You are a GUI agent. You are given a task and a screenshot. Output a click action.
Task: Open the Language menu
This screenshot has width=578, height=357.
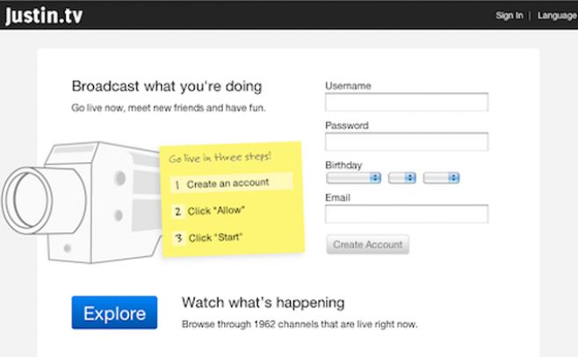[557, 15]
